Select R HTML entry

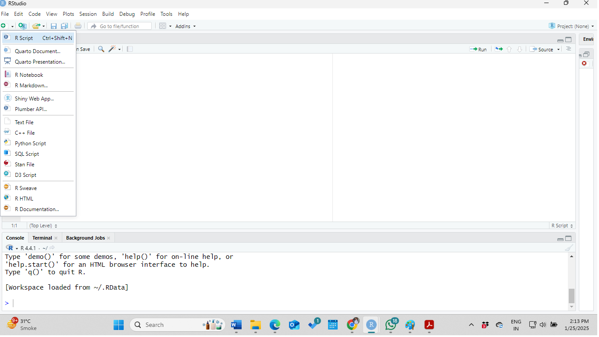point(39,199)
